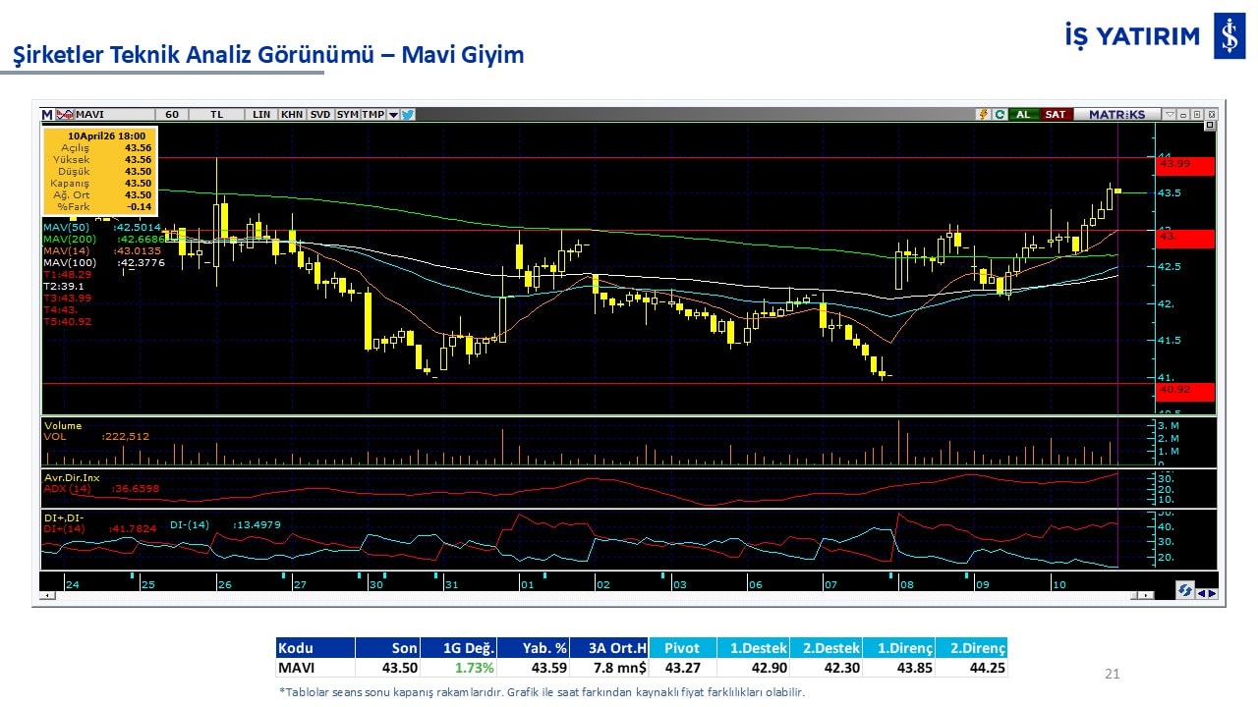This screenshot has height=707, width=1258.
Task: Open dropdown arrow next to TMP
Action: click(393, 114)
